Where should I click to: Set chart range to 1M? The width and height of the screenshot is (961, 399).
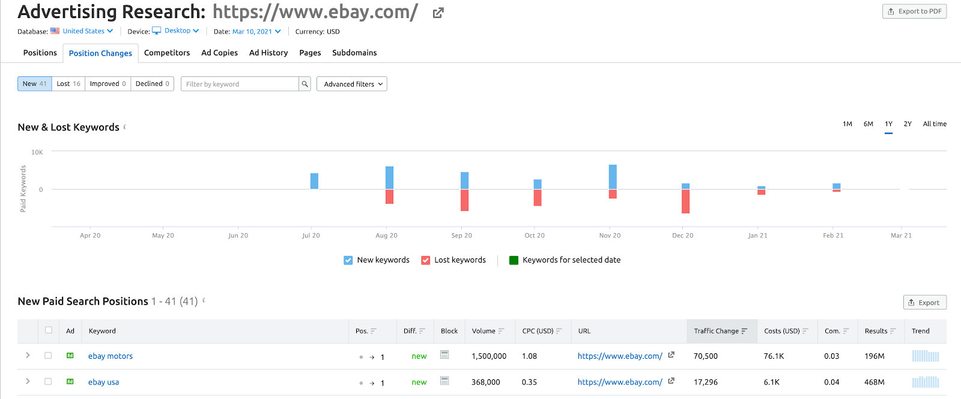[847, 124]
